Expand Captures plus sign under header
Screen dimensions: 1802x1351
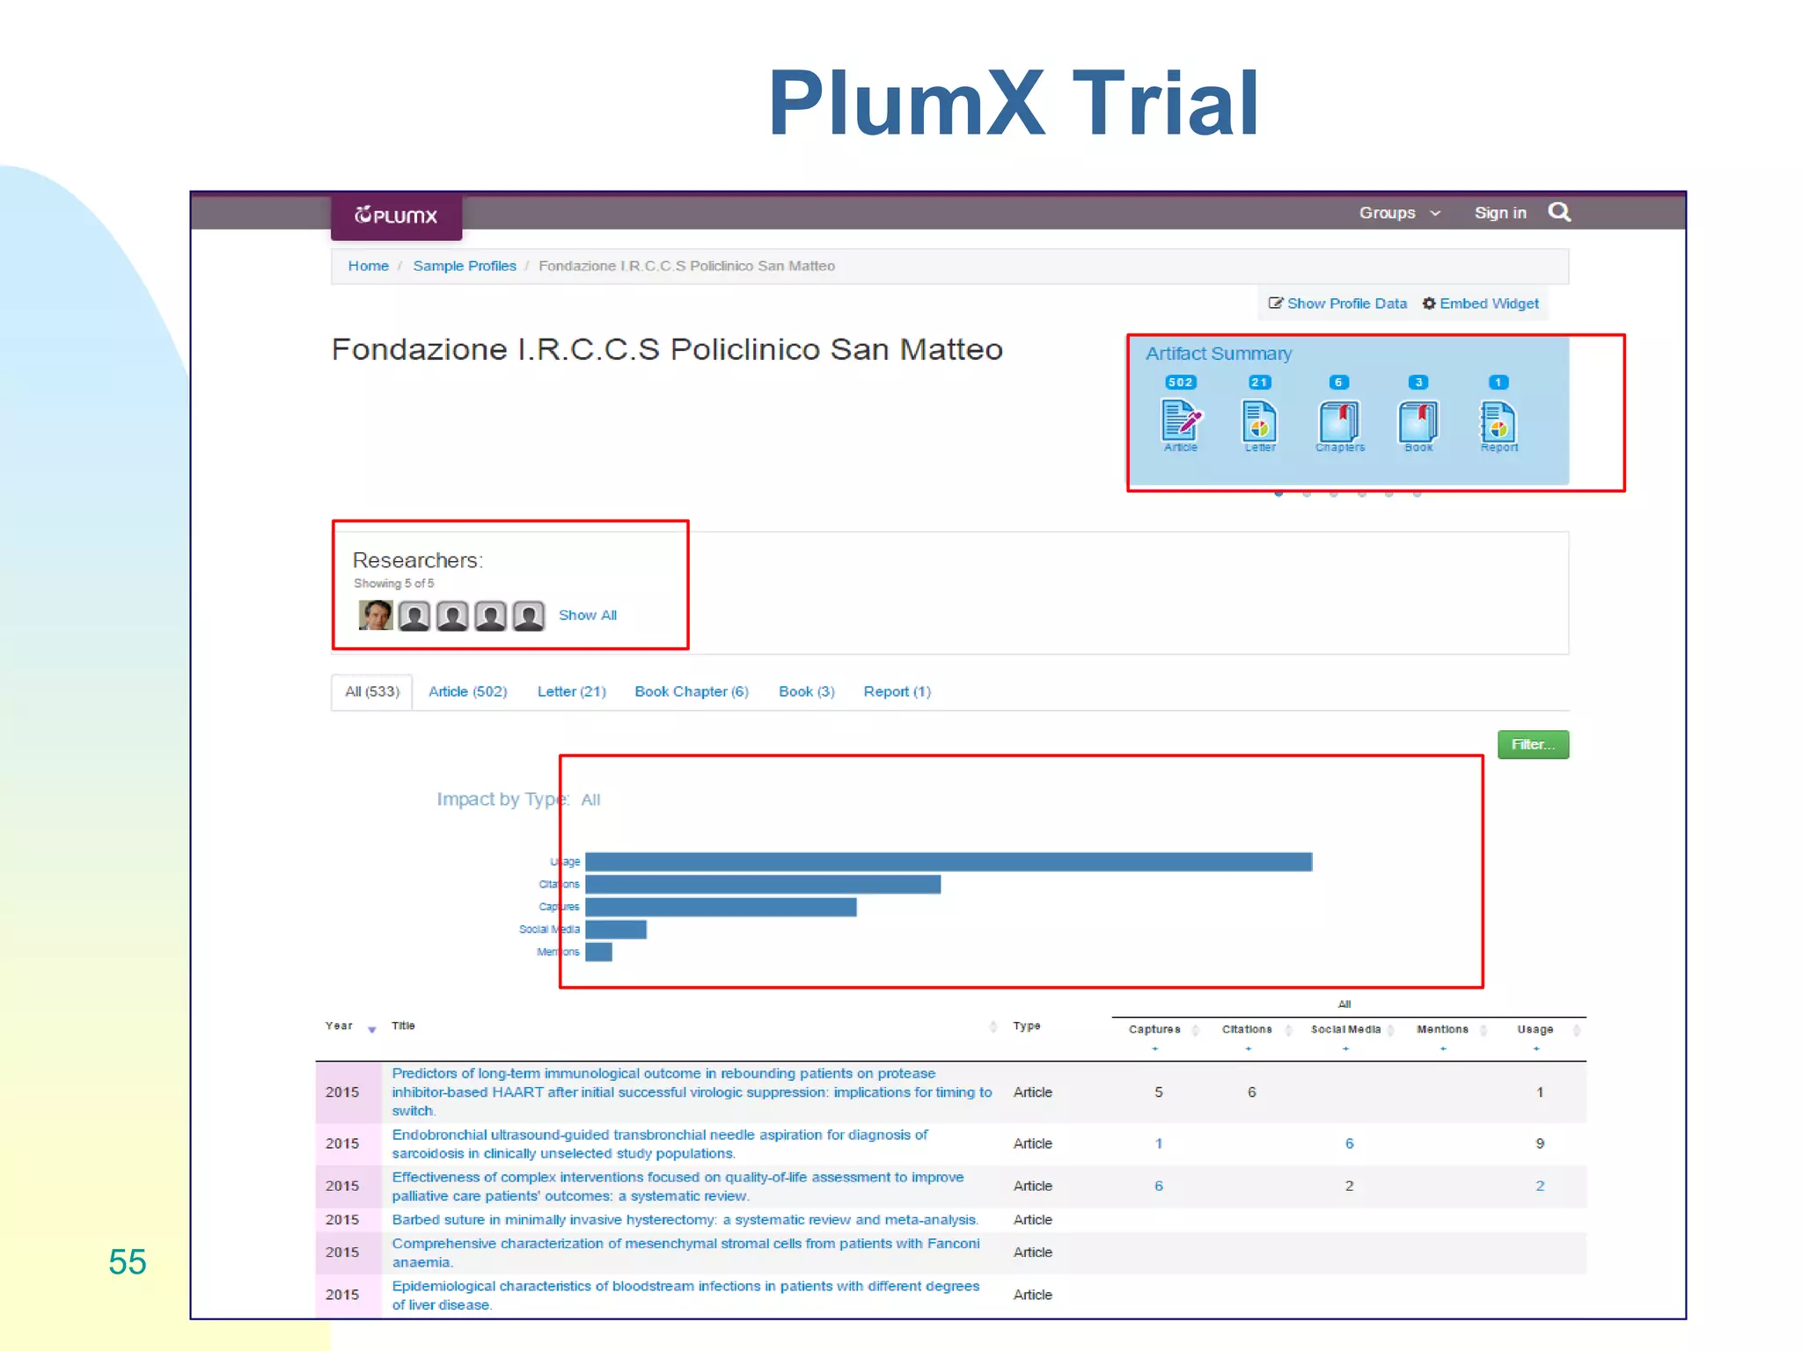coord(1154,1048)
